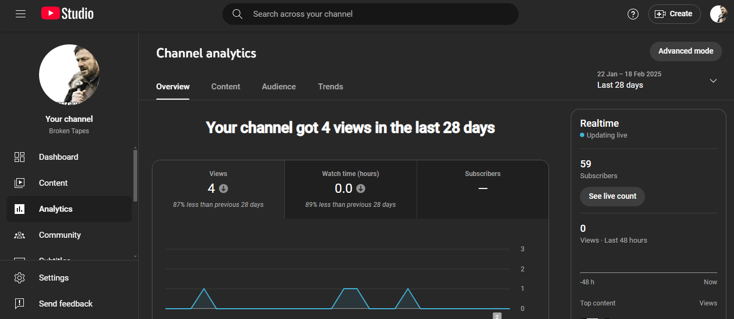Click the sidebar vertical scrollbar thumb
Viewport: 734px width, 319px height.
coord(135,175)
